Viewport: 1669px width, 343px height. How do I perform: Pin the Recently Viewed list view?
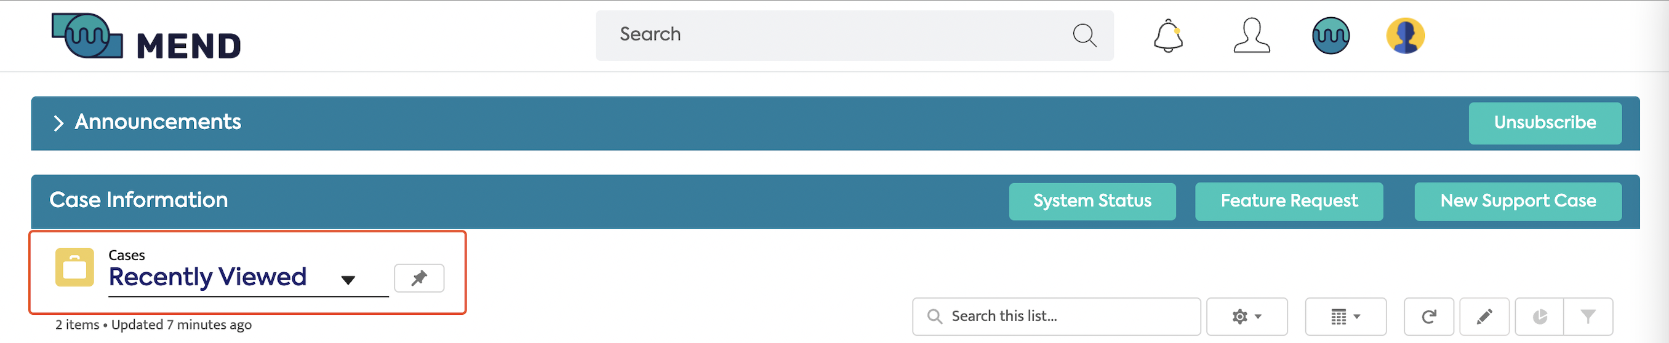point(419,278)
